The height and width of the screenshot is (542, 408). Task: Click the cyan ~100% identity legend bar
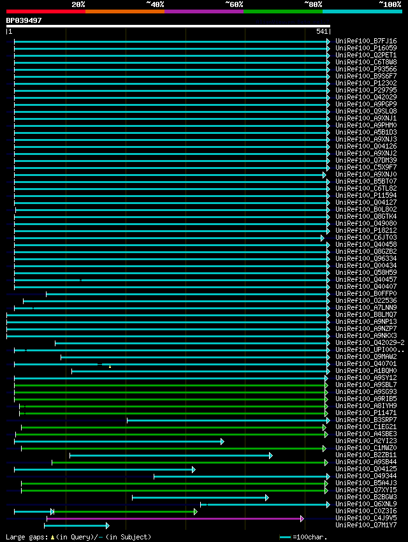tap(362, 11)
